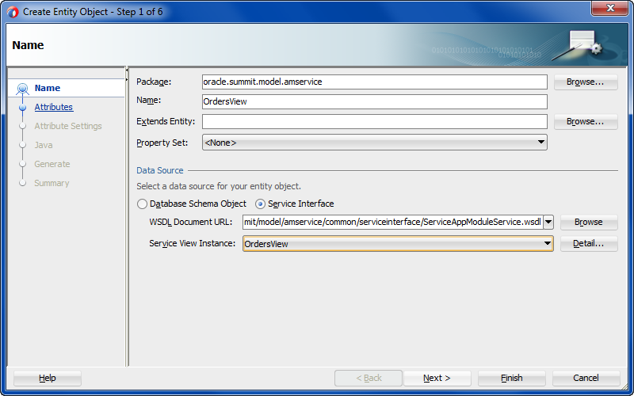
Task: Focus the Name field containing OrdersView
Action: [x=374, y=101]
